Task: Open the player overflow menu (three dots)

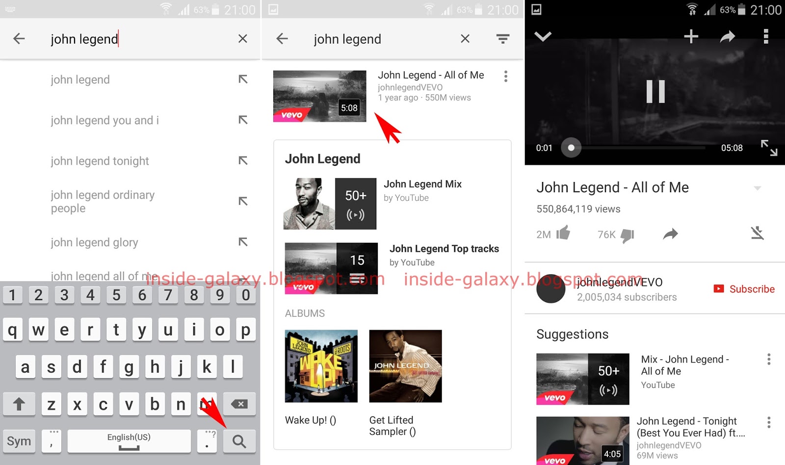Action: tap(766, 36)
